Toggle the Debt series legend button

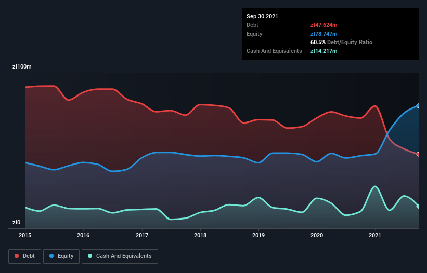24,256
